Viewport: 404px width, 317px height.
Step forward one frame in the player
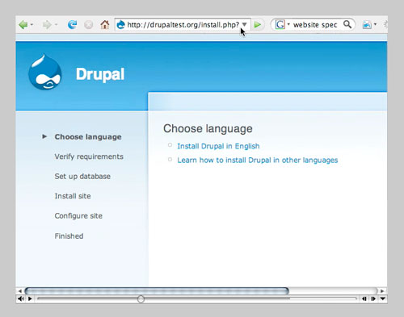pyautogui.click(x=373, y=298)
